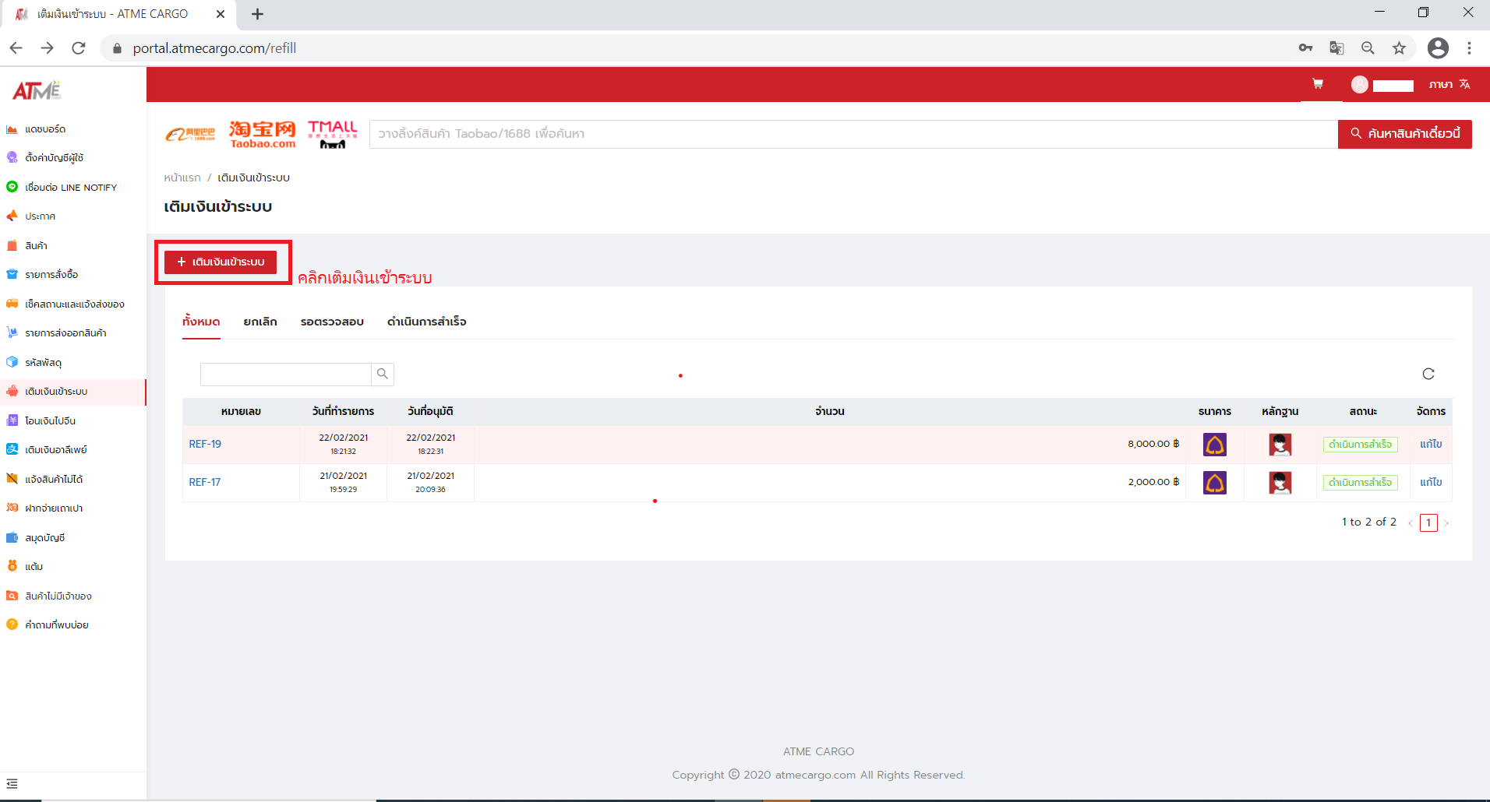Open the language selector ภาษา
This screenshot has width=1490, height=802.
1449,84
